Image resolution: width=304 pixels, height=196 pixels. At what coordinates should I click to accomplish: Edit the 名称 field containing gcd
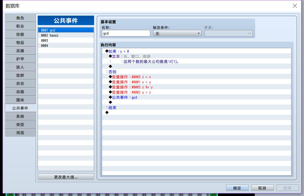126,33
